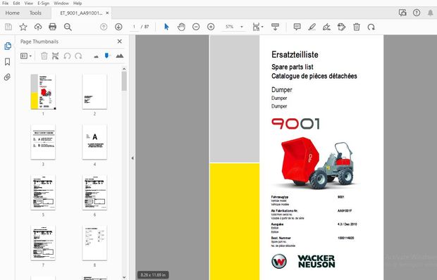This screenshot has width=437, height=280.
Task: Adjust the thumbnail size slider handle
Action: [106, 56]
